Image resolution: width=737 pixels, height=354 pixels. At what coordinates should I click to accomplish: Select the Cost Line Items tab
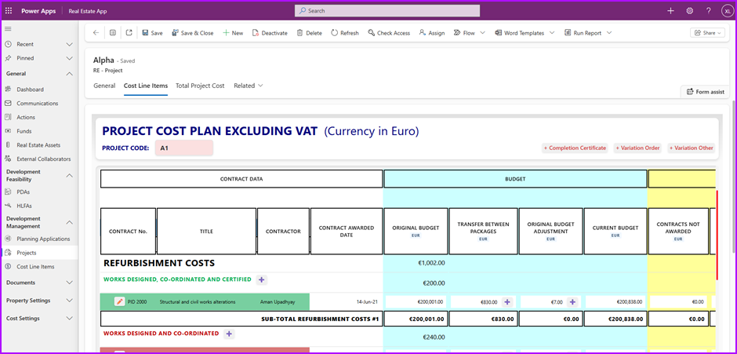pyautogui.click(x=146, y=86)
